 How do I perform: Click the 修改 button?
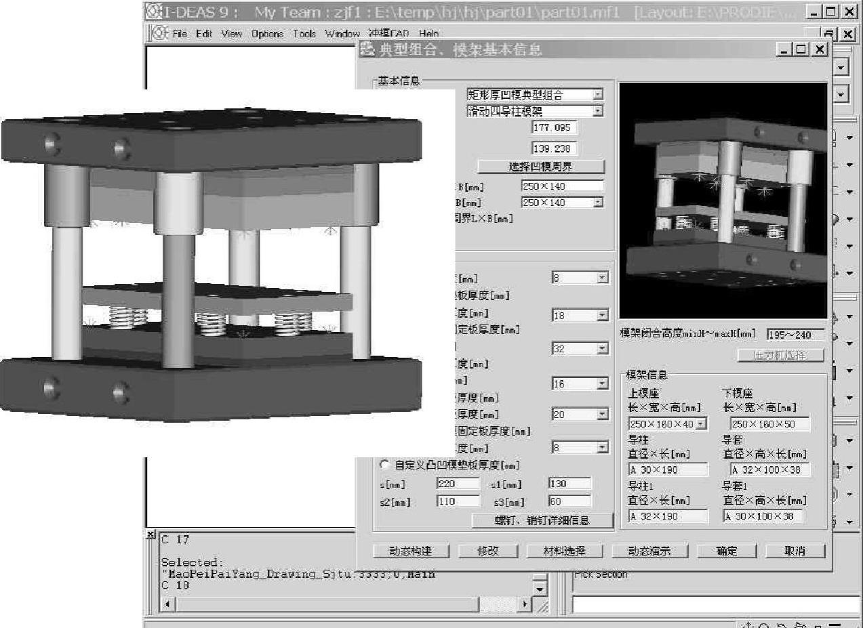[x=488, y=551]
